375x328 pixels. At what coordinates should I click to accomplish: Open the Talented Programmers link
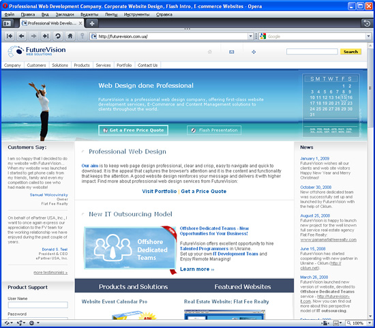[x=204, y=249]
